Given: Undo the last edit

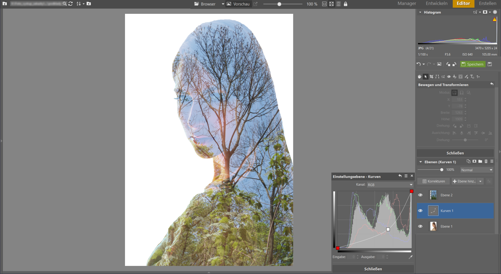Looking at the screenshot, I should [419, 64].
